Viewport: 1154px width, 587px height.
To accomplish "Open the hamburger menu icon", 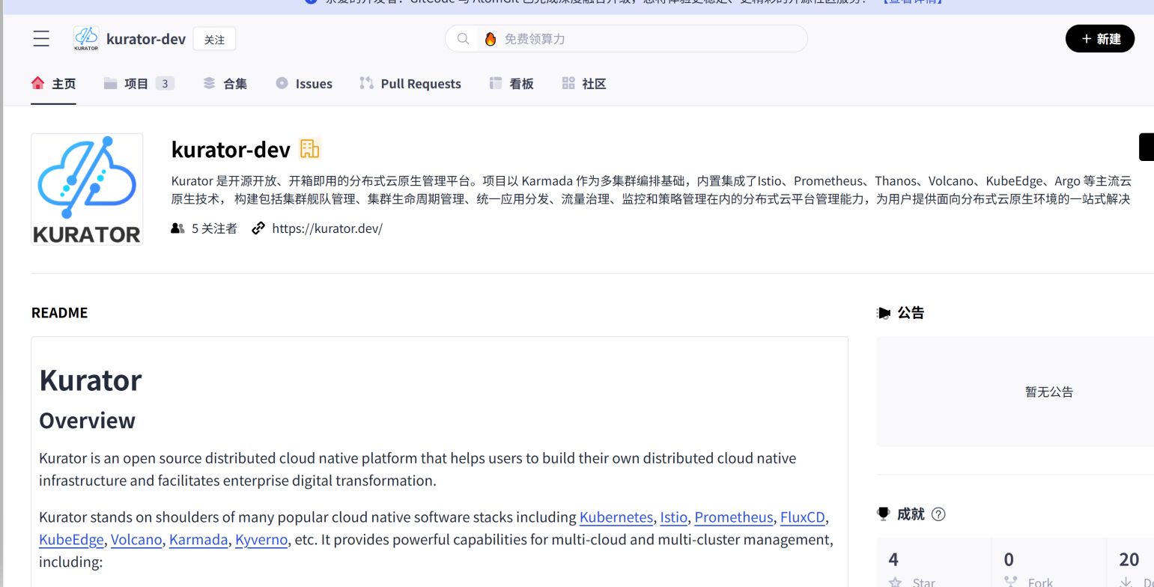I will [41, 39].
